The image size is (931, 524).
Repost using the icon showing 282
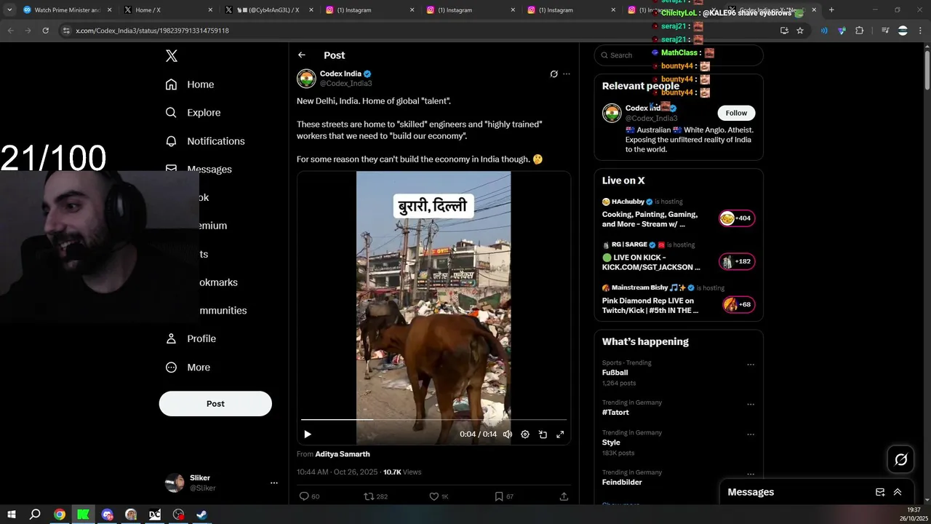[375, 496]
